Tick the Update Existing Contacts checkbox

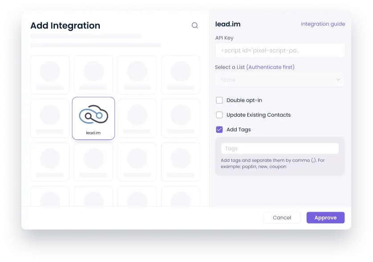point(219,115)
